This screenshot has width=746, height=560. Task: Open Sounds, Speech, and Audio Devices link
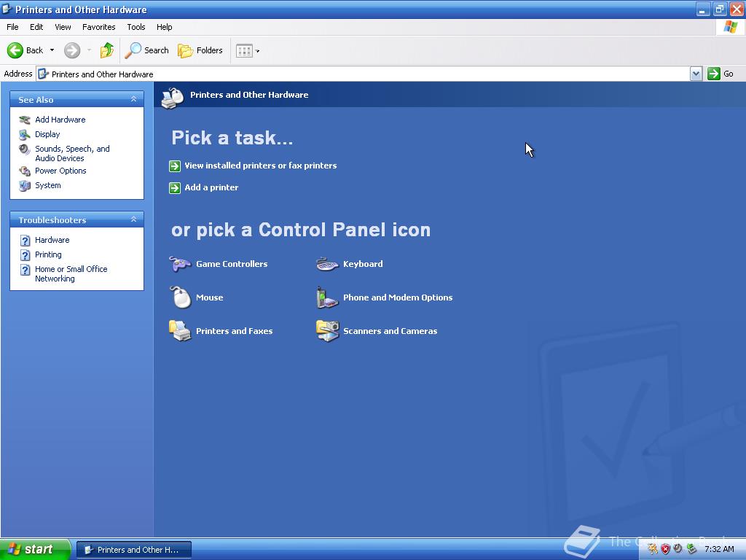coord(72,153)
